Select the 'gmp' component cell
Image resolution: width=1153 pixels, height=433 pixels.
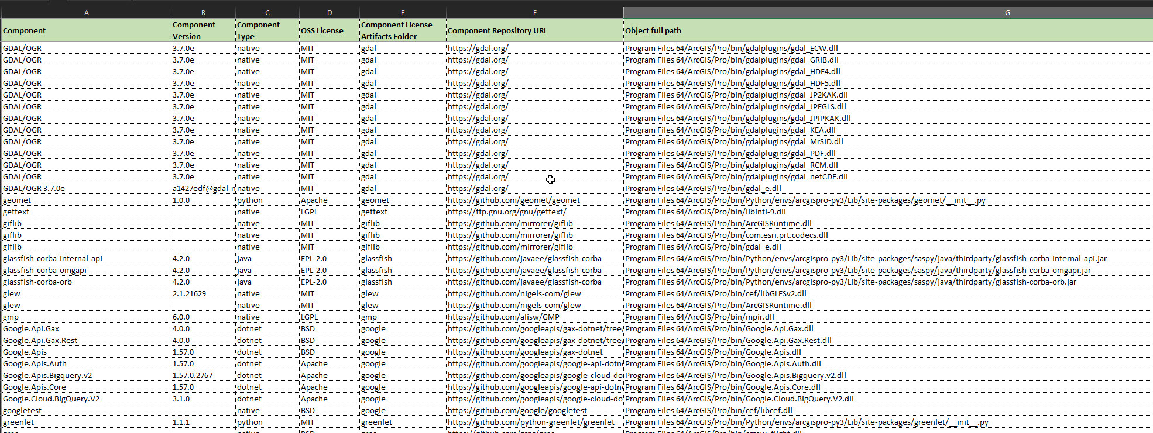86,317
